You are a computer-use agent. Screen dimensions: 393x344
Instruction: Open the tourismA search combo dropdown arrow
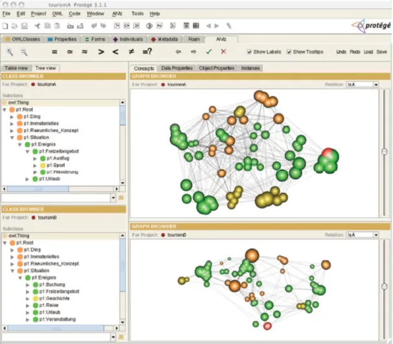coord(113,198)
